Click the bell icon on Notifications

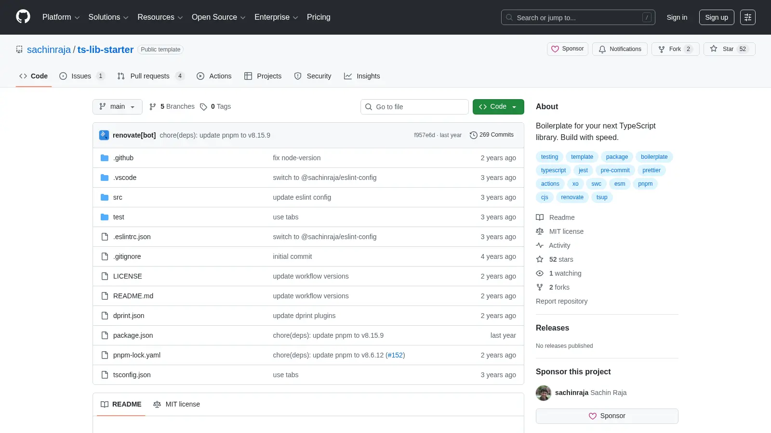click(602, 49)
